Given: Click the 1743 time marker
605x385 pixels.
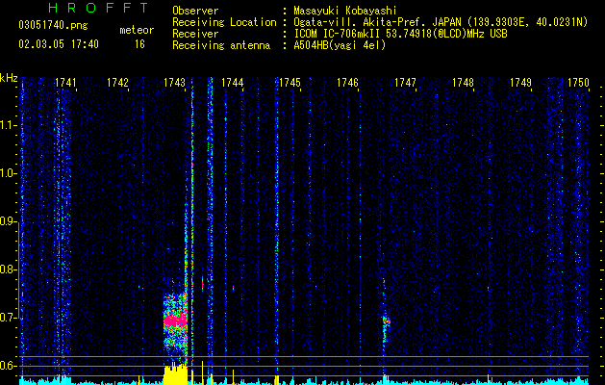Looking at the screenshot, I should coord(174,83).
